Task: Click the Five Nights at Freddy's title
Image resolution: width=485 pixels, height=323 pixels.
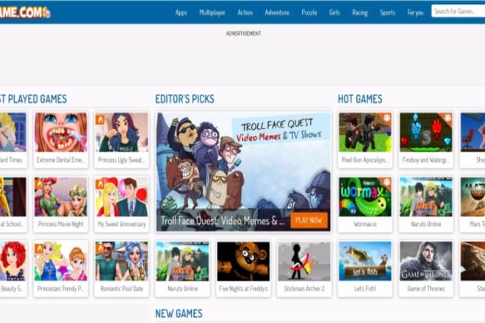Action: (243, 288)
